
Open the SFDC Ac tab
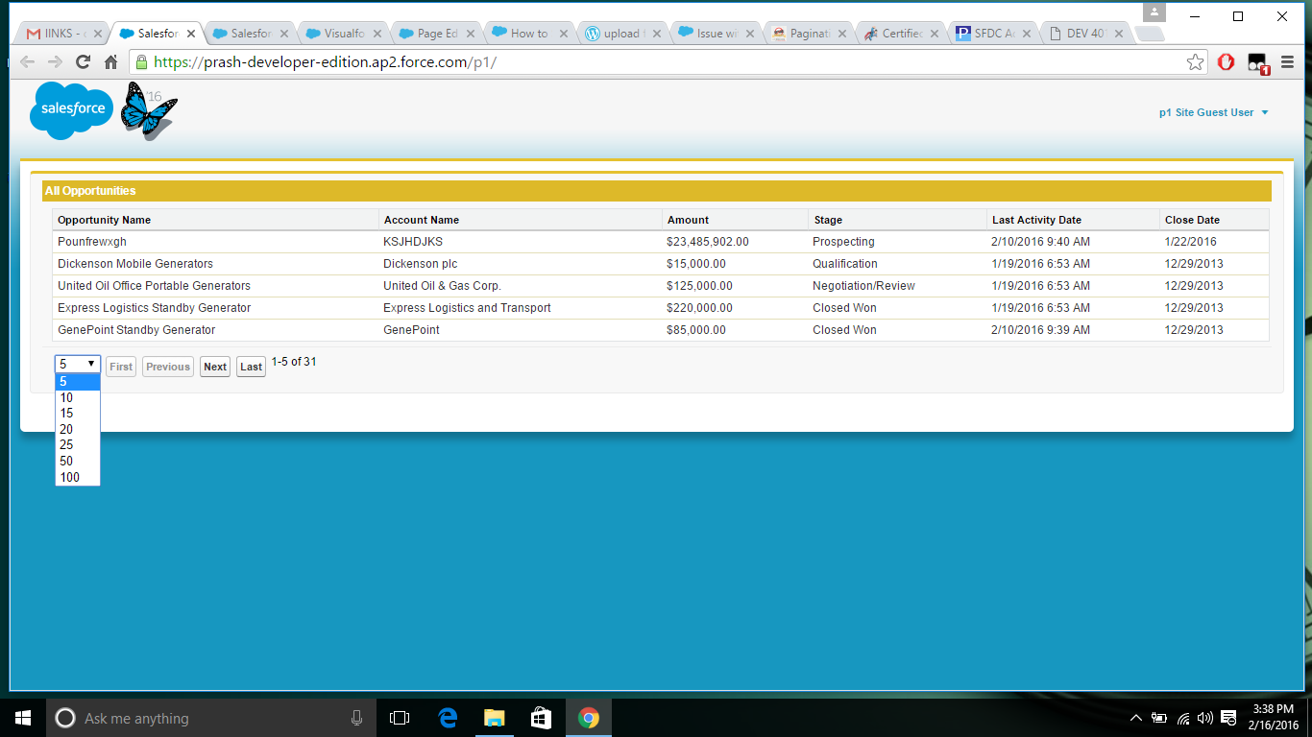[x=995, y=34]
